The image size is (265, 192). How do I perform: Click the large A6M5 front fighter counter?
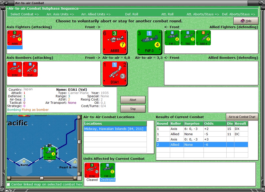pos(115,42)
